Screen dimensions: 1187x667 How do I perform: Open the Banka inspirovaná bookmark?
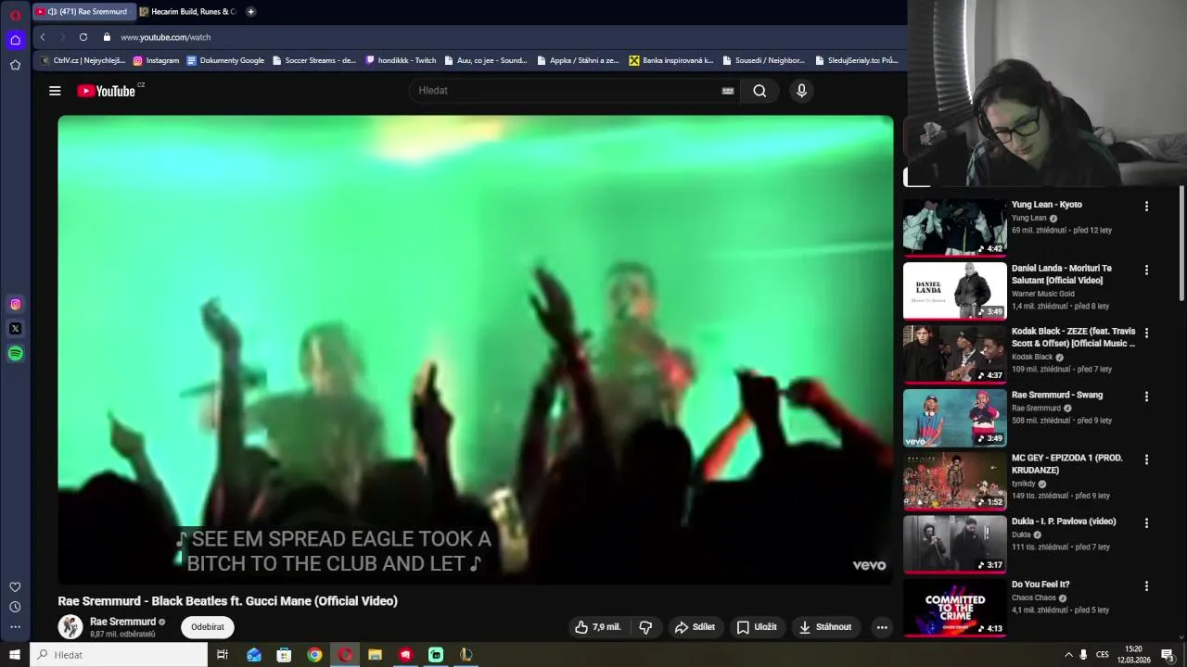pyautogui.click(x=671, y=60)
